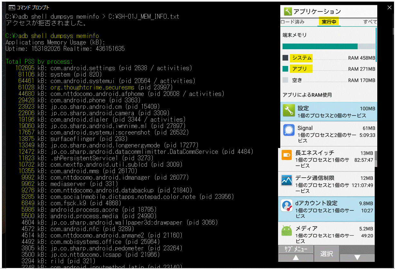Click the com.mobisystems.office line

[91, 242]
